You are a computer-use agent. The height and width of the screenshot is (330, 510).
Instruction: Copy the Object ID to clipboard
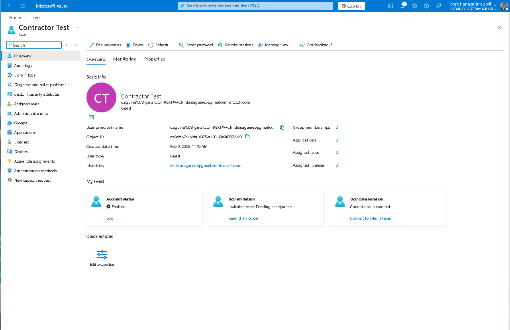[247, 137]
